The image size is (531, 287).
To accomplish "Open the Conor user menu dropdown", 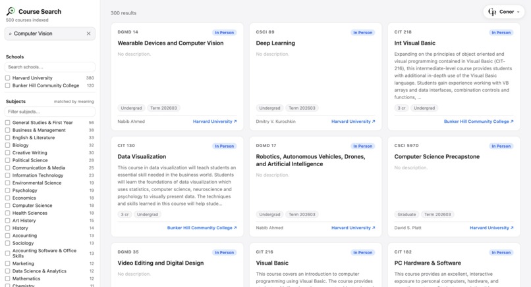I will (504, 12).
